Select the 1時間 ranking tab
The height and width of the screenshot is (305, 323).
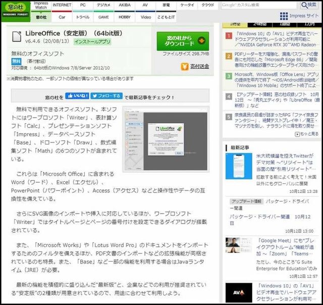[x=235, y=25]
